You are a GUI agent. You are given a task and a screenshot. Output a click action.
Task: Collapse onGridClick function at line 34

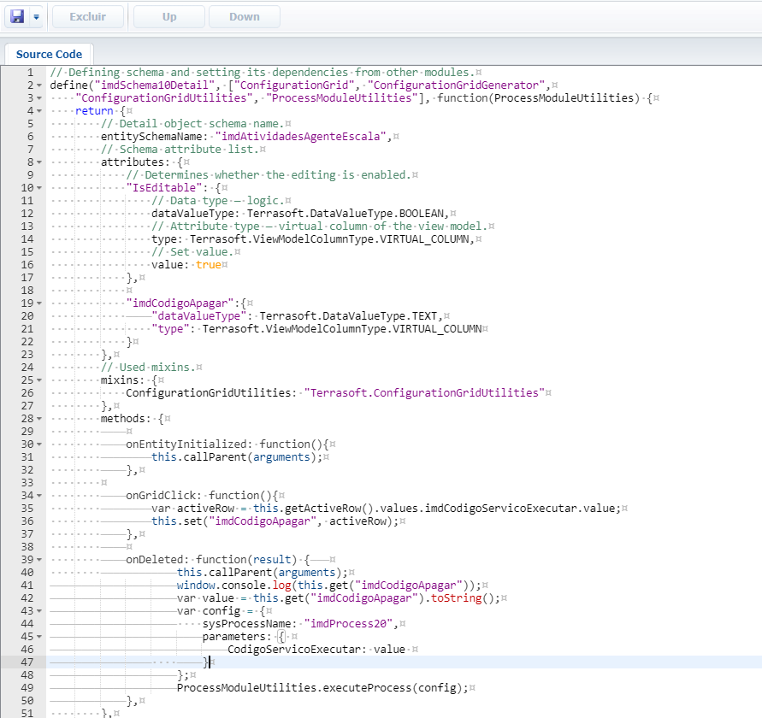39,496
